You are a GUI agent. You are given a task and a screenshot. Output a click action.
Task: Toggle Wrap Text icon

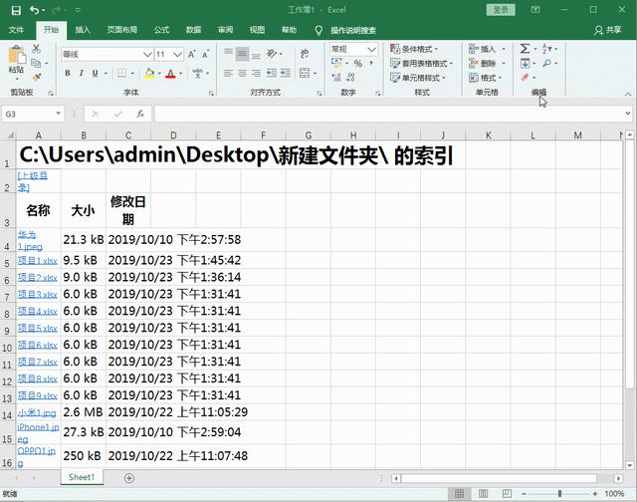305,54
